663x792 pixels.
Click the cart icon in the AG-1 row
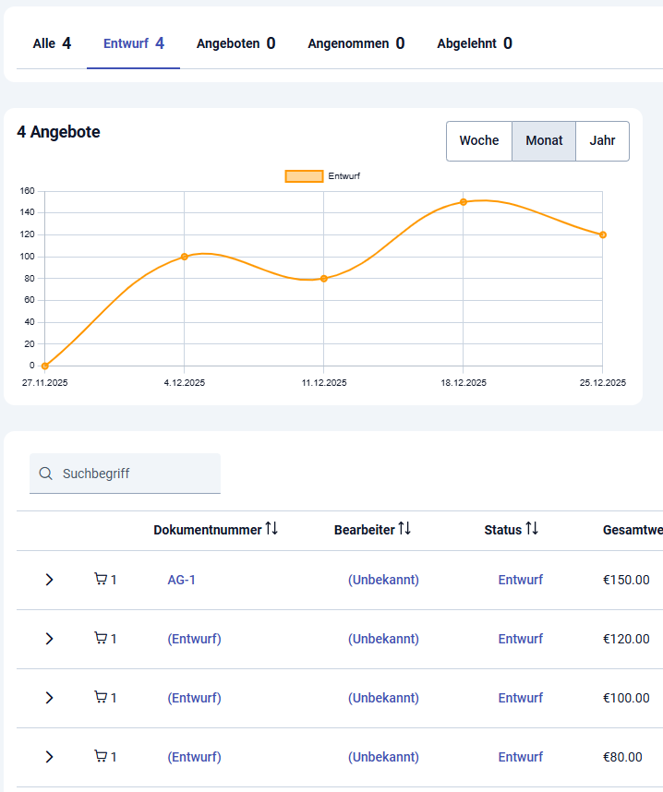(x=101, y=580)
